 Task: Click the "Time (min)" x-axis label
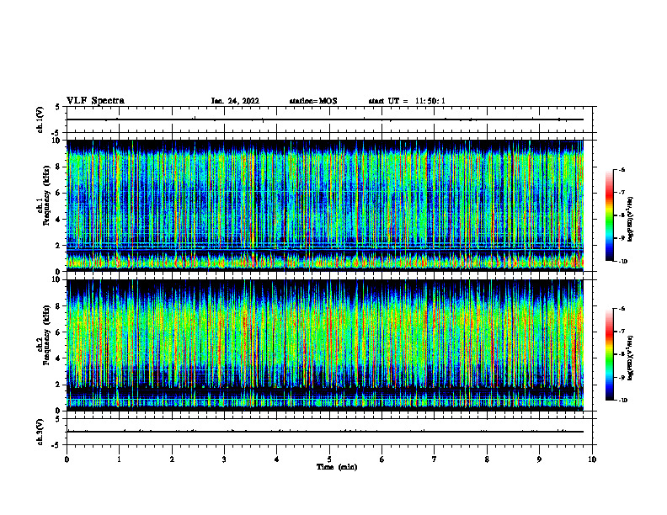(337, 467)
